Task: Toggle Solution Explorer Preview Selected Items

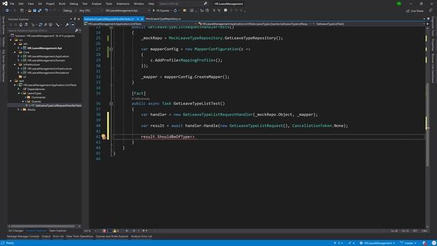Action: (x=72, y=25)
